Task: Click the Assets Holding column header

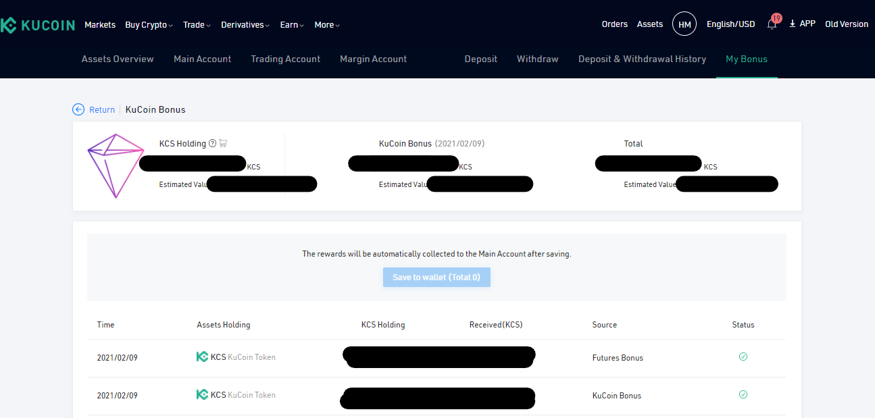Action: point(224,325)
